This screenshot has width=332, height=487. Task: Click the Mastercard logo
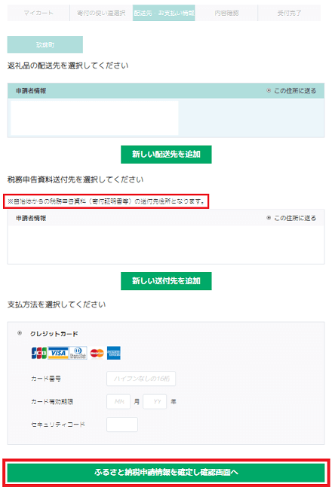click(97, 353)
